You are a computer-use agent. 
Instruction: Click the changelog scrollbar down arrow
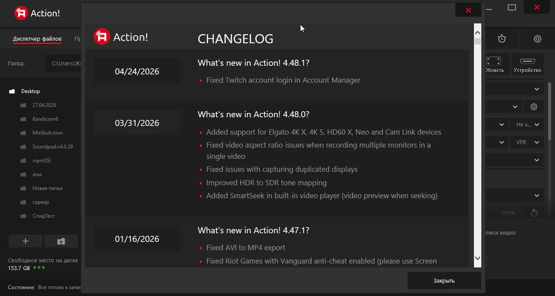click(478, 258)
